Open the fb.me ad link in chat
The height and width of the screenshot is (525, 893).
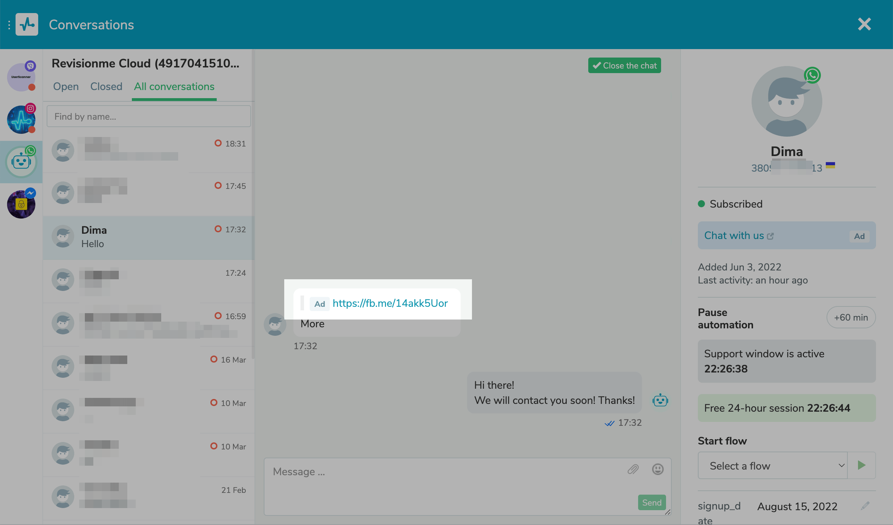click(x=390, y=303)
